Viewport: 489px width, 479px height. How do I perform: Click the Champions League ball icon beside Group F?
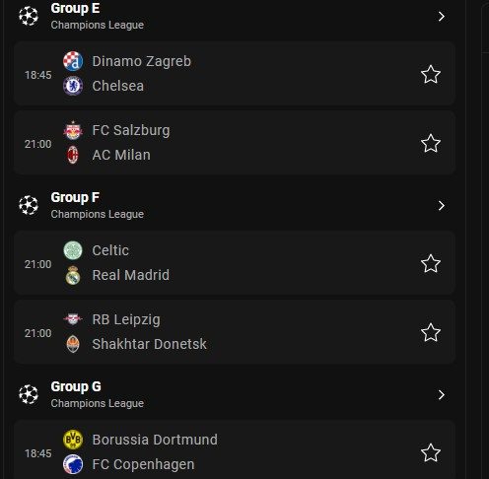(29, 205)
